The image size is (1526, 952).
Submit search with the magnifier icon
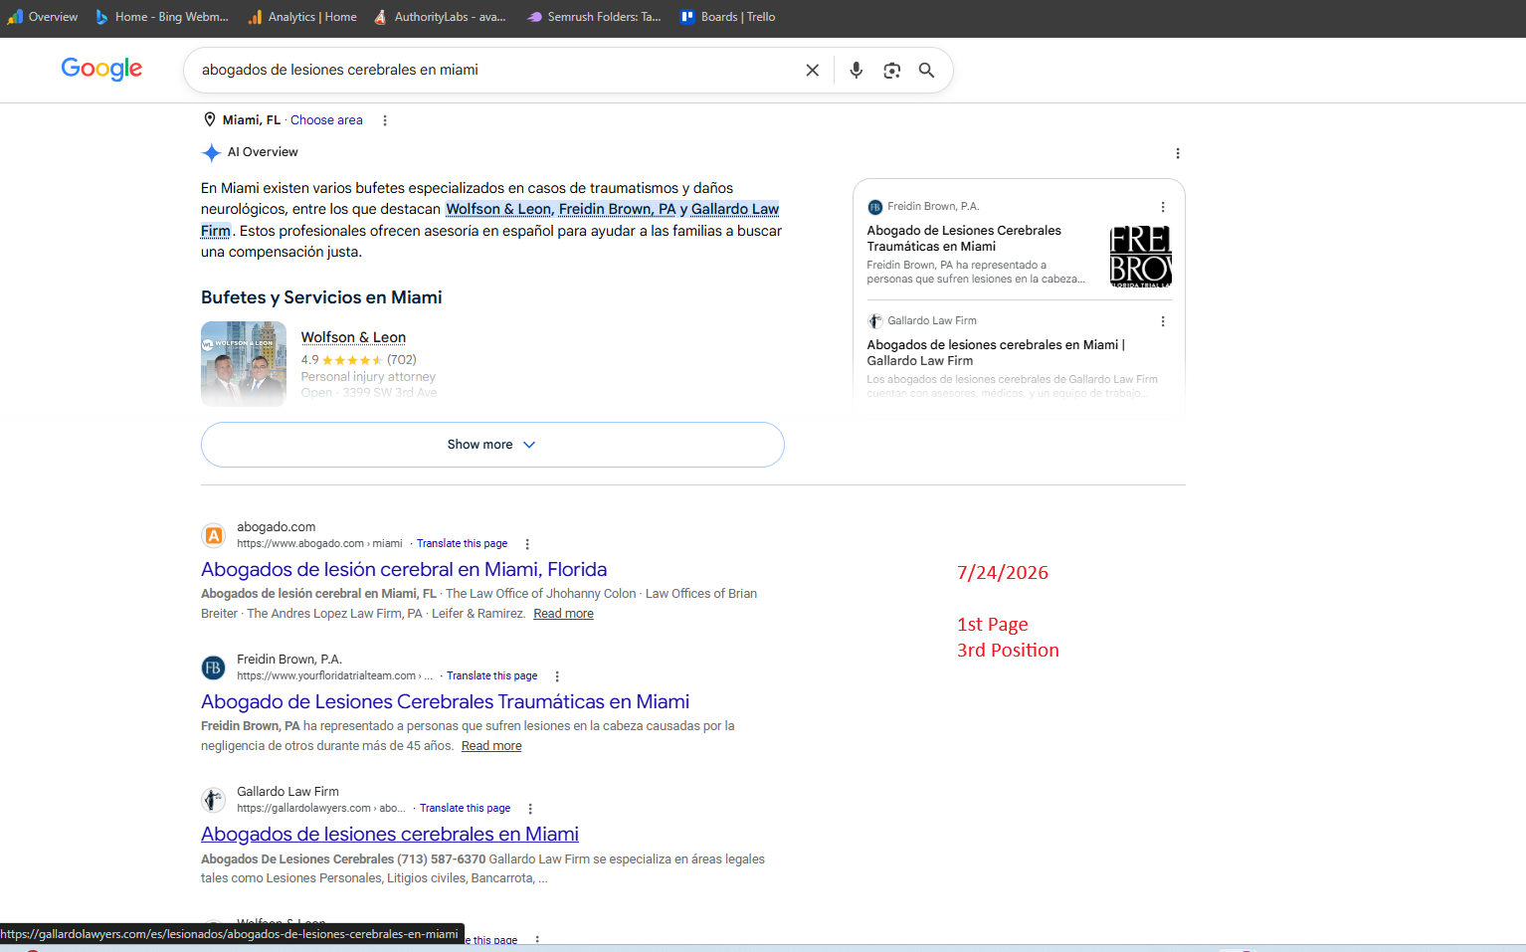point(926,71)
